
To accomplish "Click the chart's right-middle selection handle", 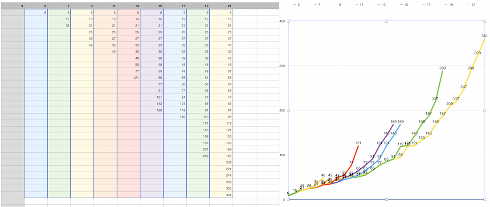I will click(x=485, y=110).
